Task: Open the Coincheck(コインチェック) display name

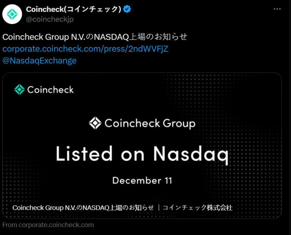Action: (74, 9)
